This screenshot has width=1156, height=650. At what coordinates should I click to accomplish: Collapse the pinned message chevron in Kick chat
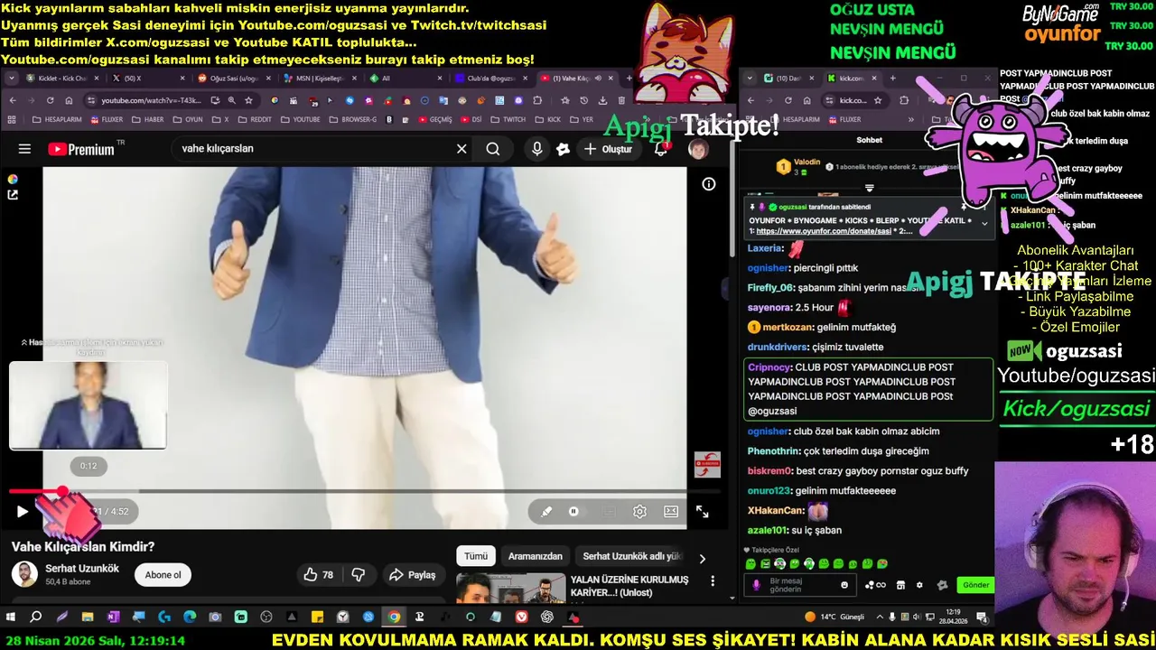pos(984,223)
